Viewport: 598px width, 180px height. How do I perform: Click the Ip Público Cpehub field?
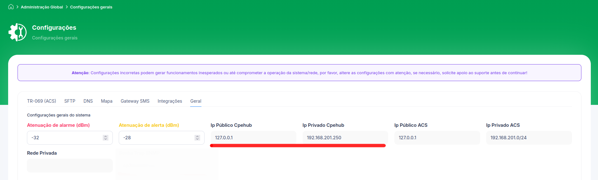point(253,138)
